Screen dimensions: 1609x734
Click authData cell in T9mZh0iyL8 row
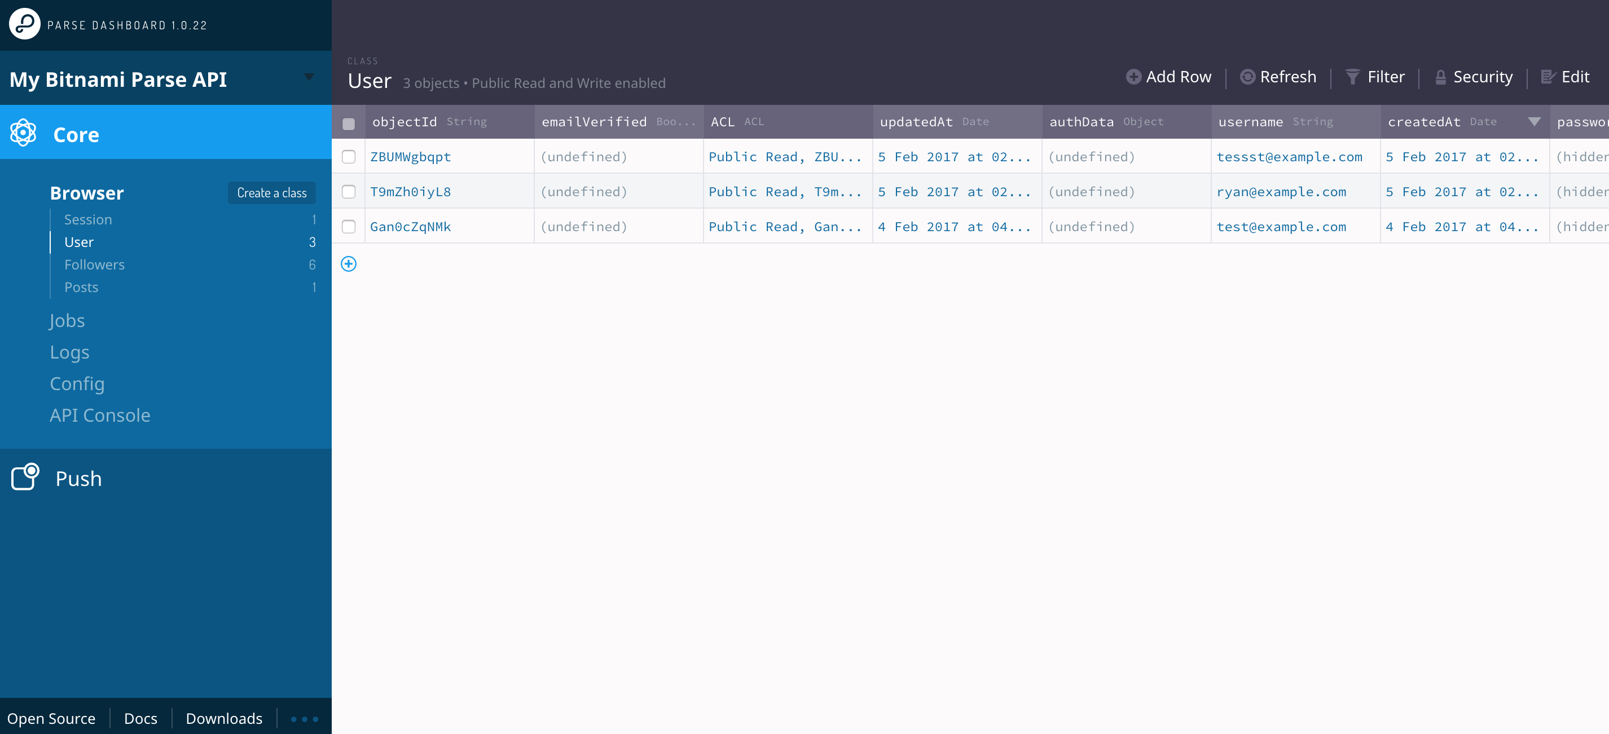(1127, 192)
